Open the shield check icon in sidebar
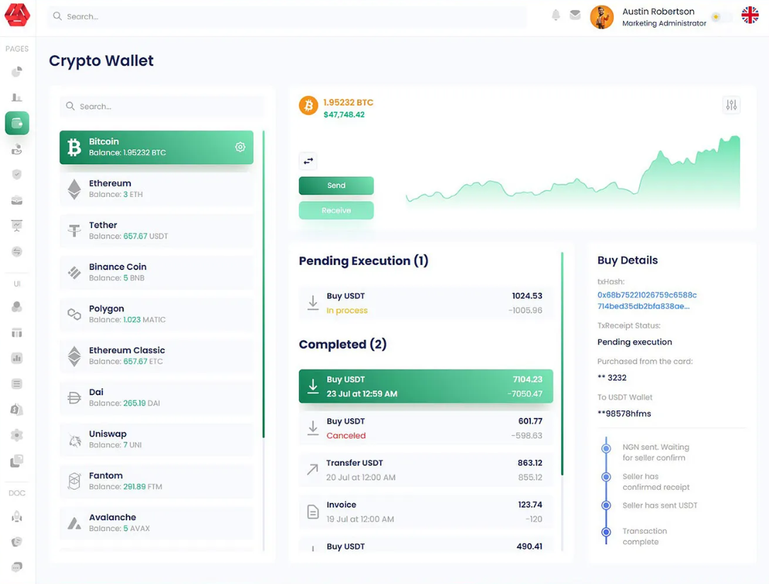This screenshot has height=584, width=769. pyautogui.click(x=17, y=174)
